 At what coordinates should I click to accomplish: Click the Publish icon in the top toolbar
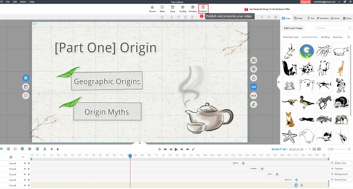tap(203, 7)
